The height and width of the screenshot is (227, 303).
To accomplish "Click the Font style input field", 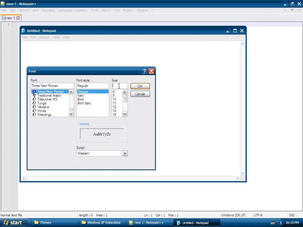I will (93, 86).
